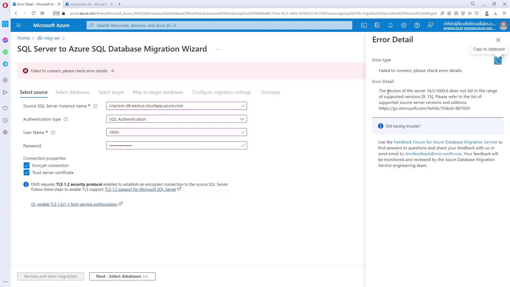This screenshot has height=287, width=510.
Task: Switch to Select databases tab
Action: coord(72,92)
